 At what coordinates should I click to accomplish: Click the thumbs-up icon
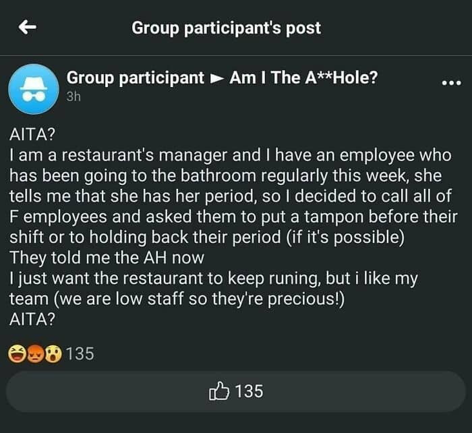click(x=220, y=391)
